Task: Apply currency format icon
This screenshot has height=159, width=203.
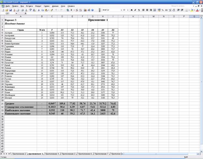Action: point(159,10)
